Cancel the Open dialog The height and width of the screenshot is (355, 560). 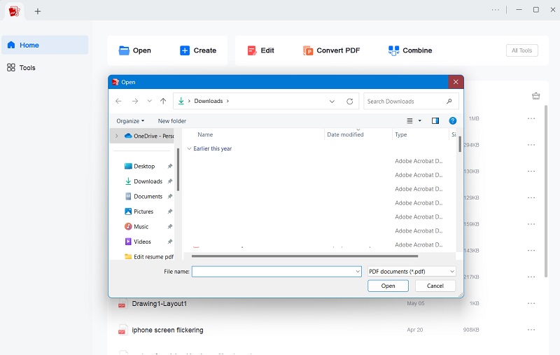[x=435, y=286]
